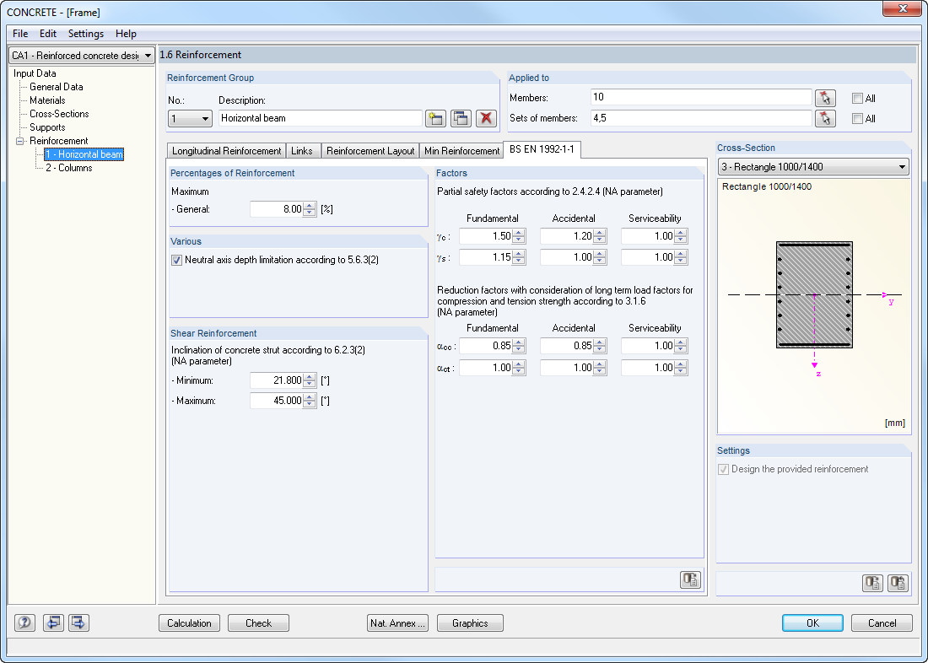Jump to the previous input window

(x=51, y=623)
